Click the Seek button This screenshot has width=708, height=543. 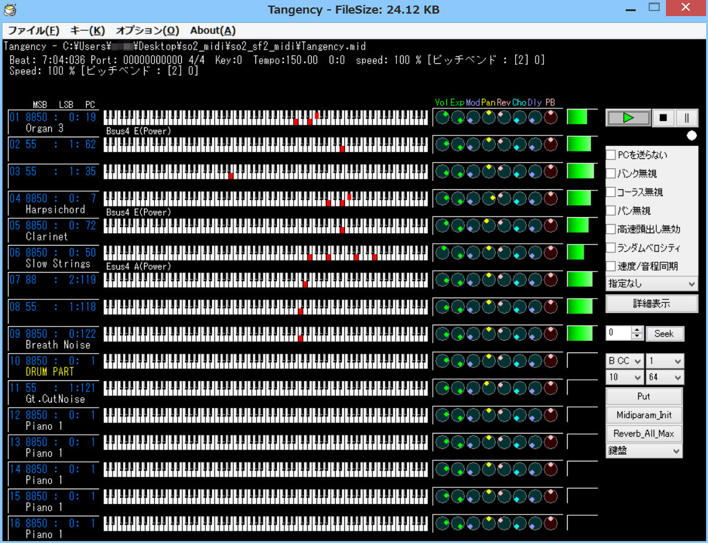pyautogui.click(x=664, y=333)
